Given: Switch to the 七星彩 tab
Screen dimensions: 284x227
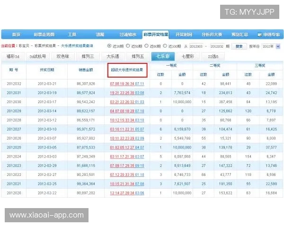Looking at the screenshot, I should (188, 56).
